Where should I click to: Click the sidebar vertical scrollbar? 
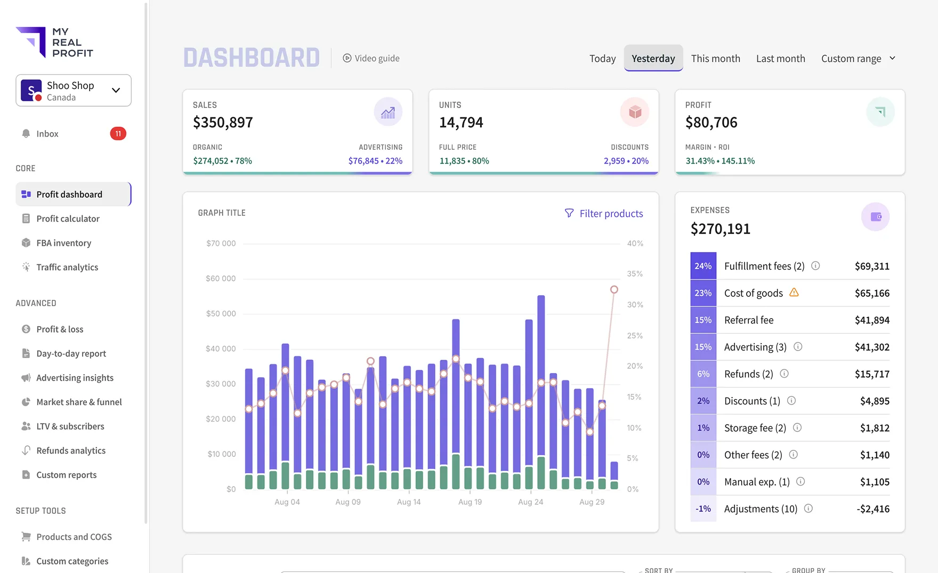(x=146, y=264)
